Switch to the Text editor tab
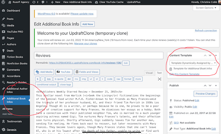This screenshot has height=134, width=221. pos(159,73)
